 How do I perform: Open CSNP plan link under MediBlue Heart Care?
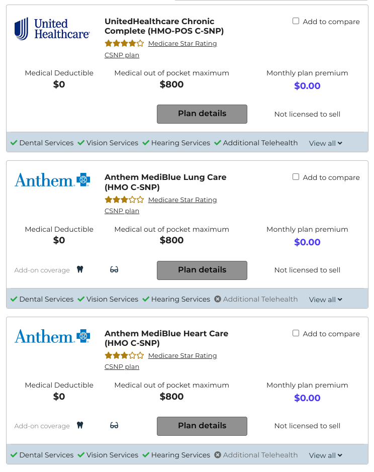point(122,366)
